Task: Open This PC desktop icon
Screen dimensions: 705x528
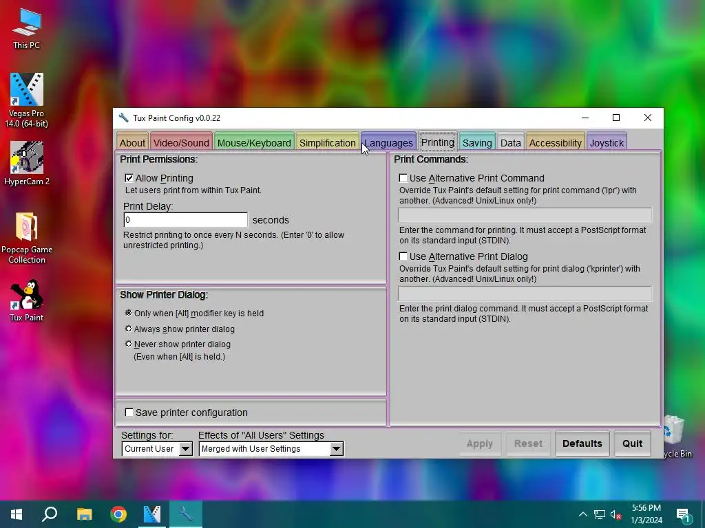Action: point(27,29)
